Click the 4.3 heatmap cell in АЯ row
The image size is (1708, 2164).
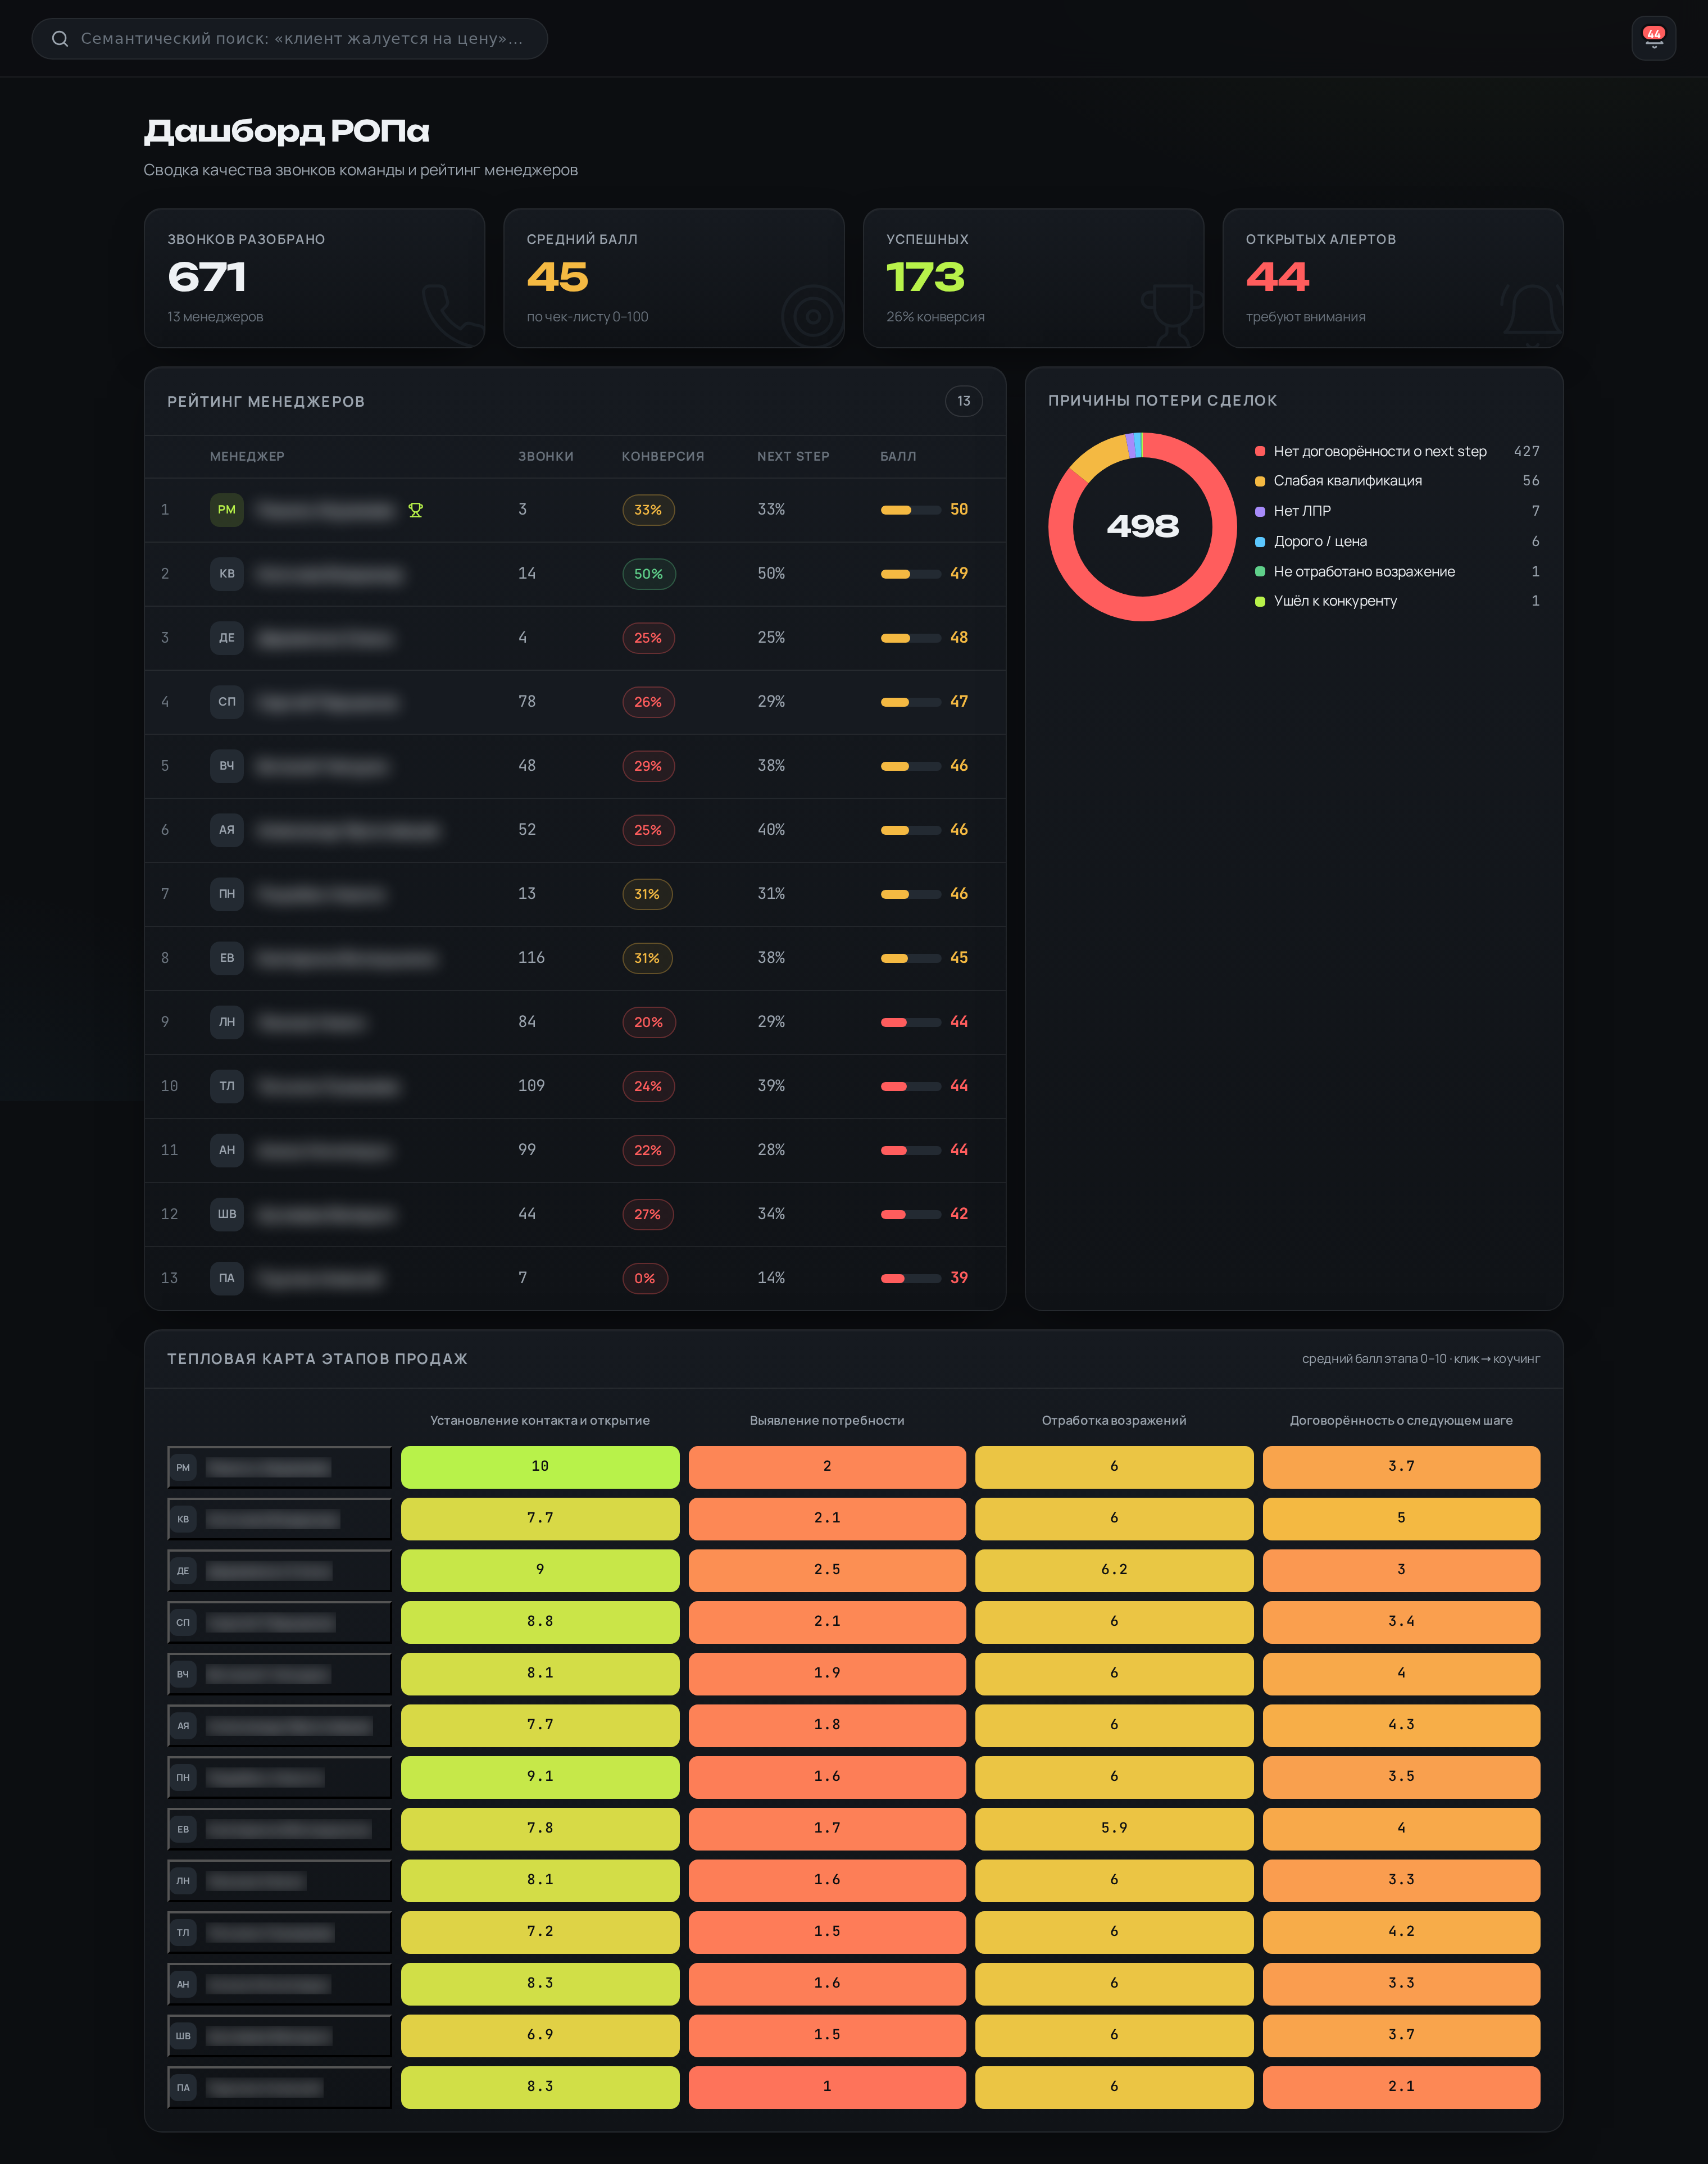point(1401,1725)
